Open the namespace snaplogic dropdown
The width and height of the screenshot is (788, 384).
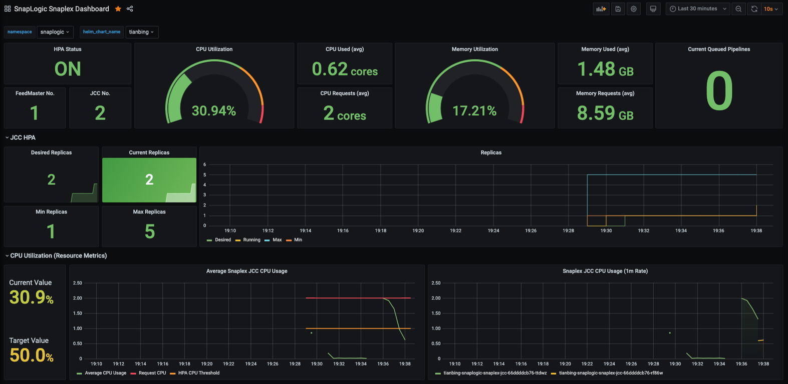click(55, 32)
